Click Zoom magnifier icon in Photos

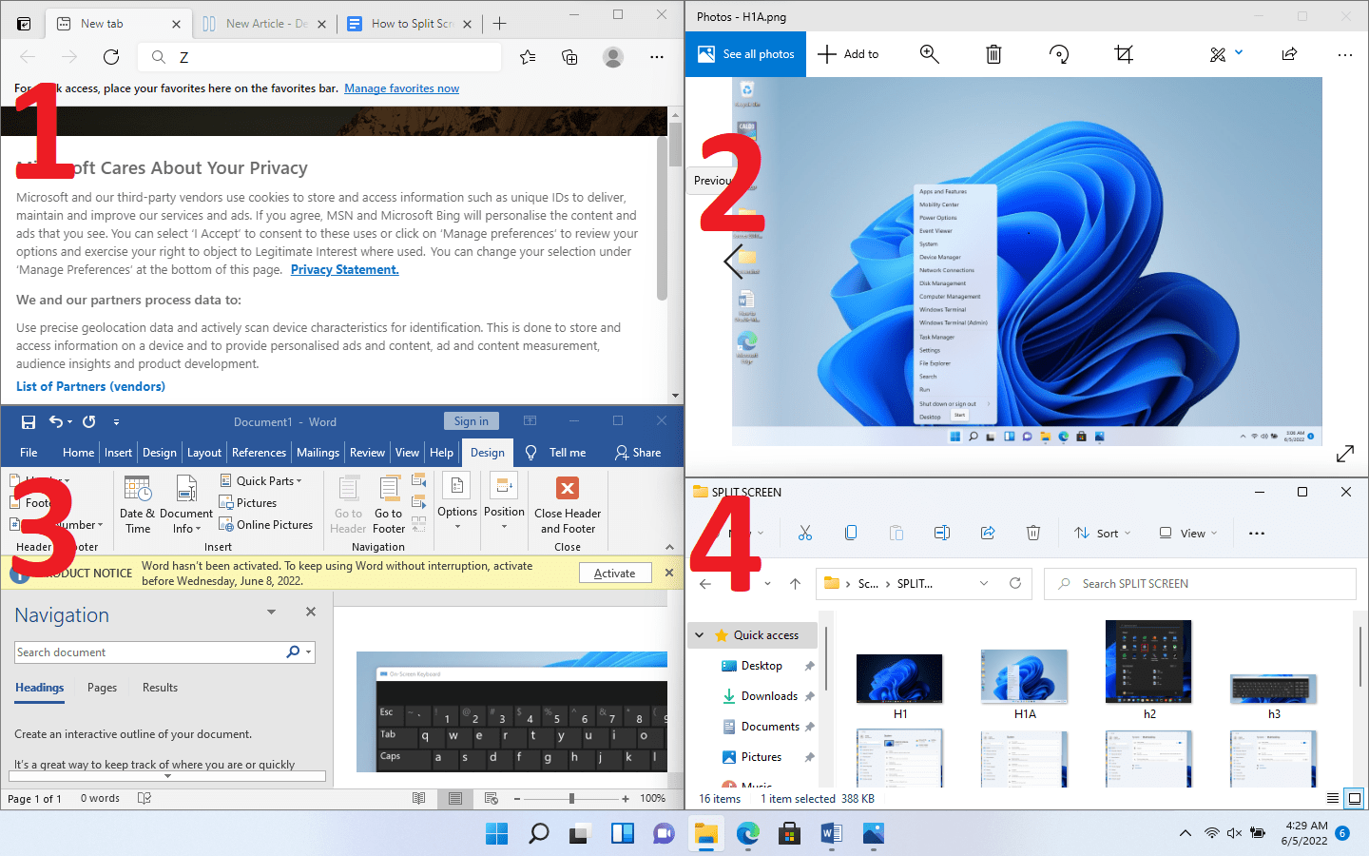(x=930, y=54)
